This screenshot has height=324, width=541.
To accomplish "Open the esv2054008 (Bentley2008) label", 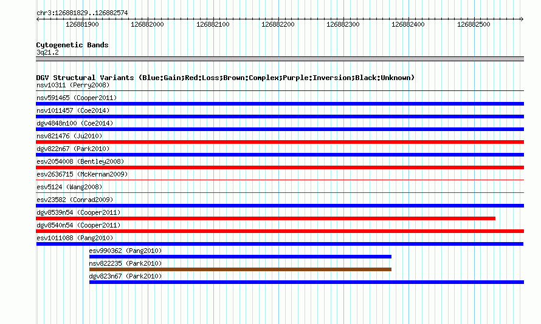I will coord(80,161).
